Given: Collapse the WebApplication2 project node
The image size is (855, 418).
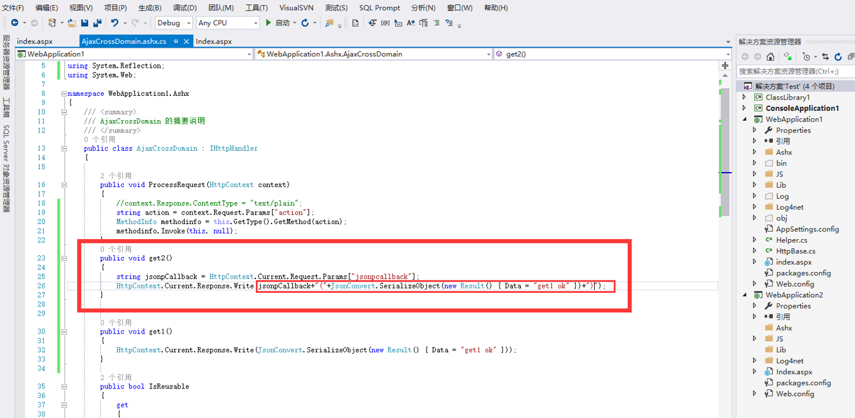Looking at the screenshot, I should point(744,295).
